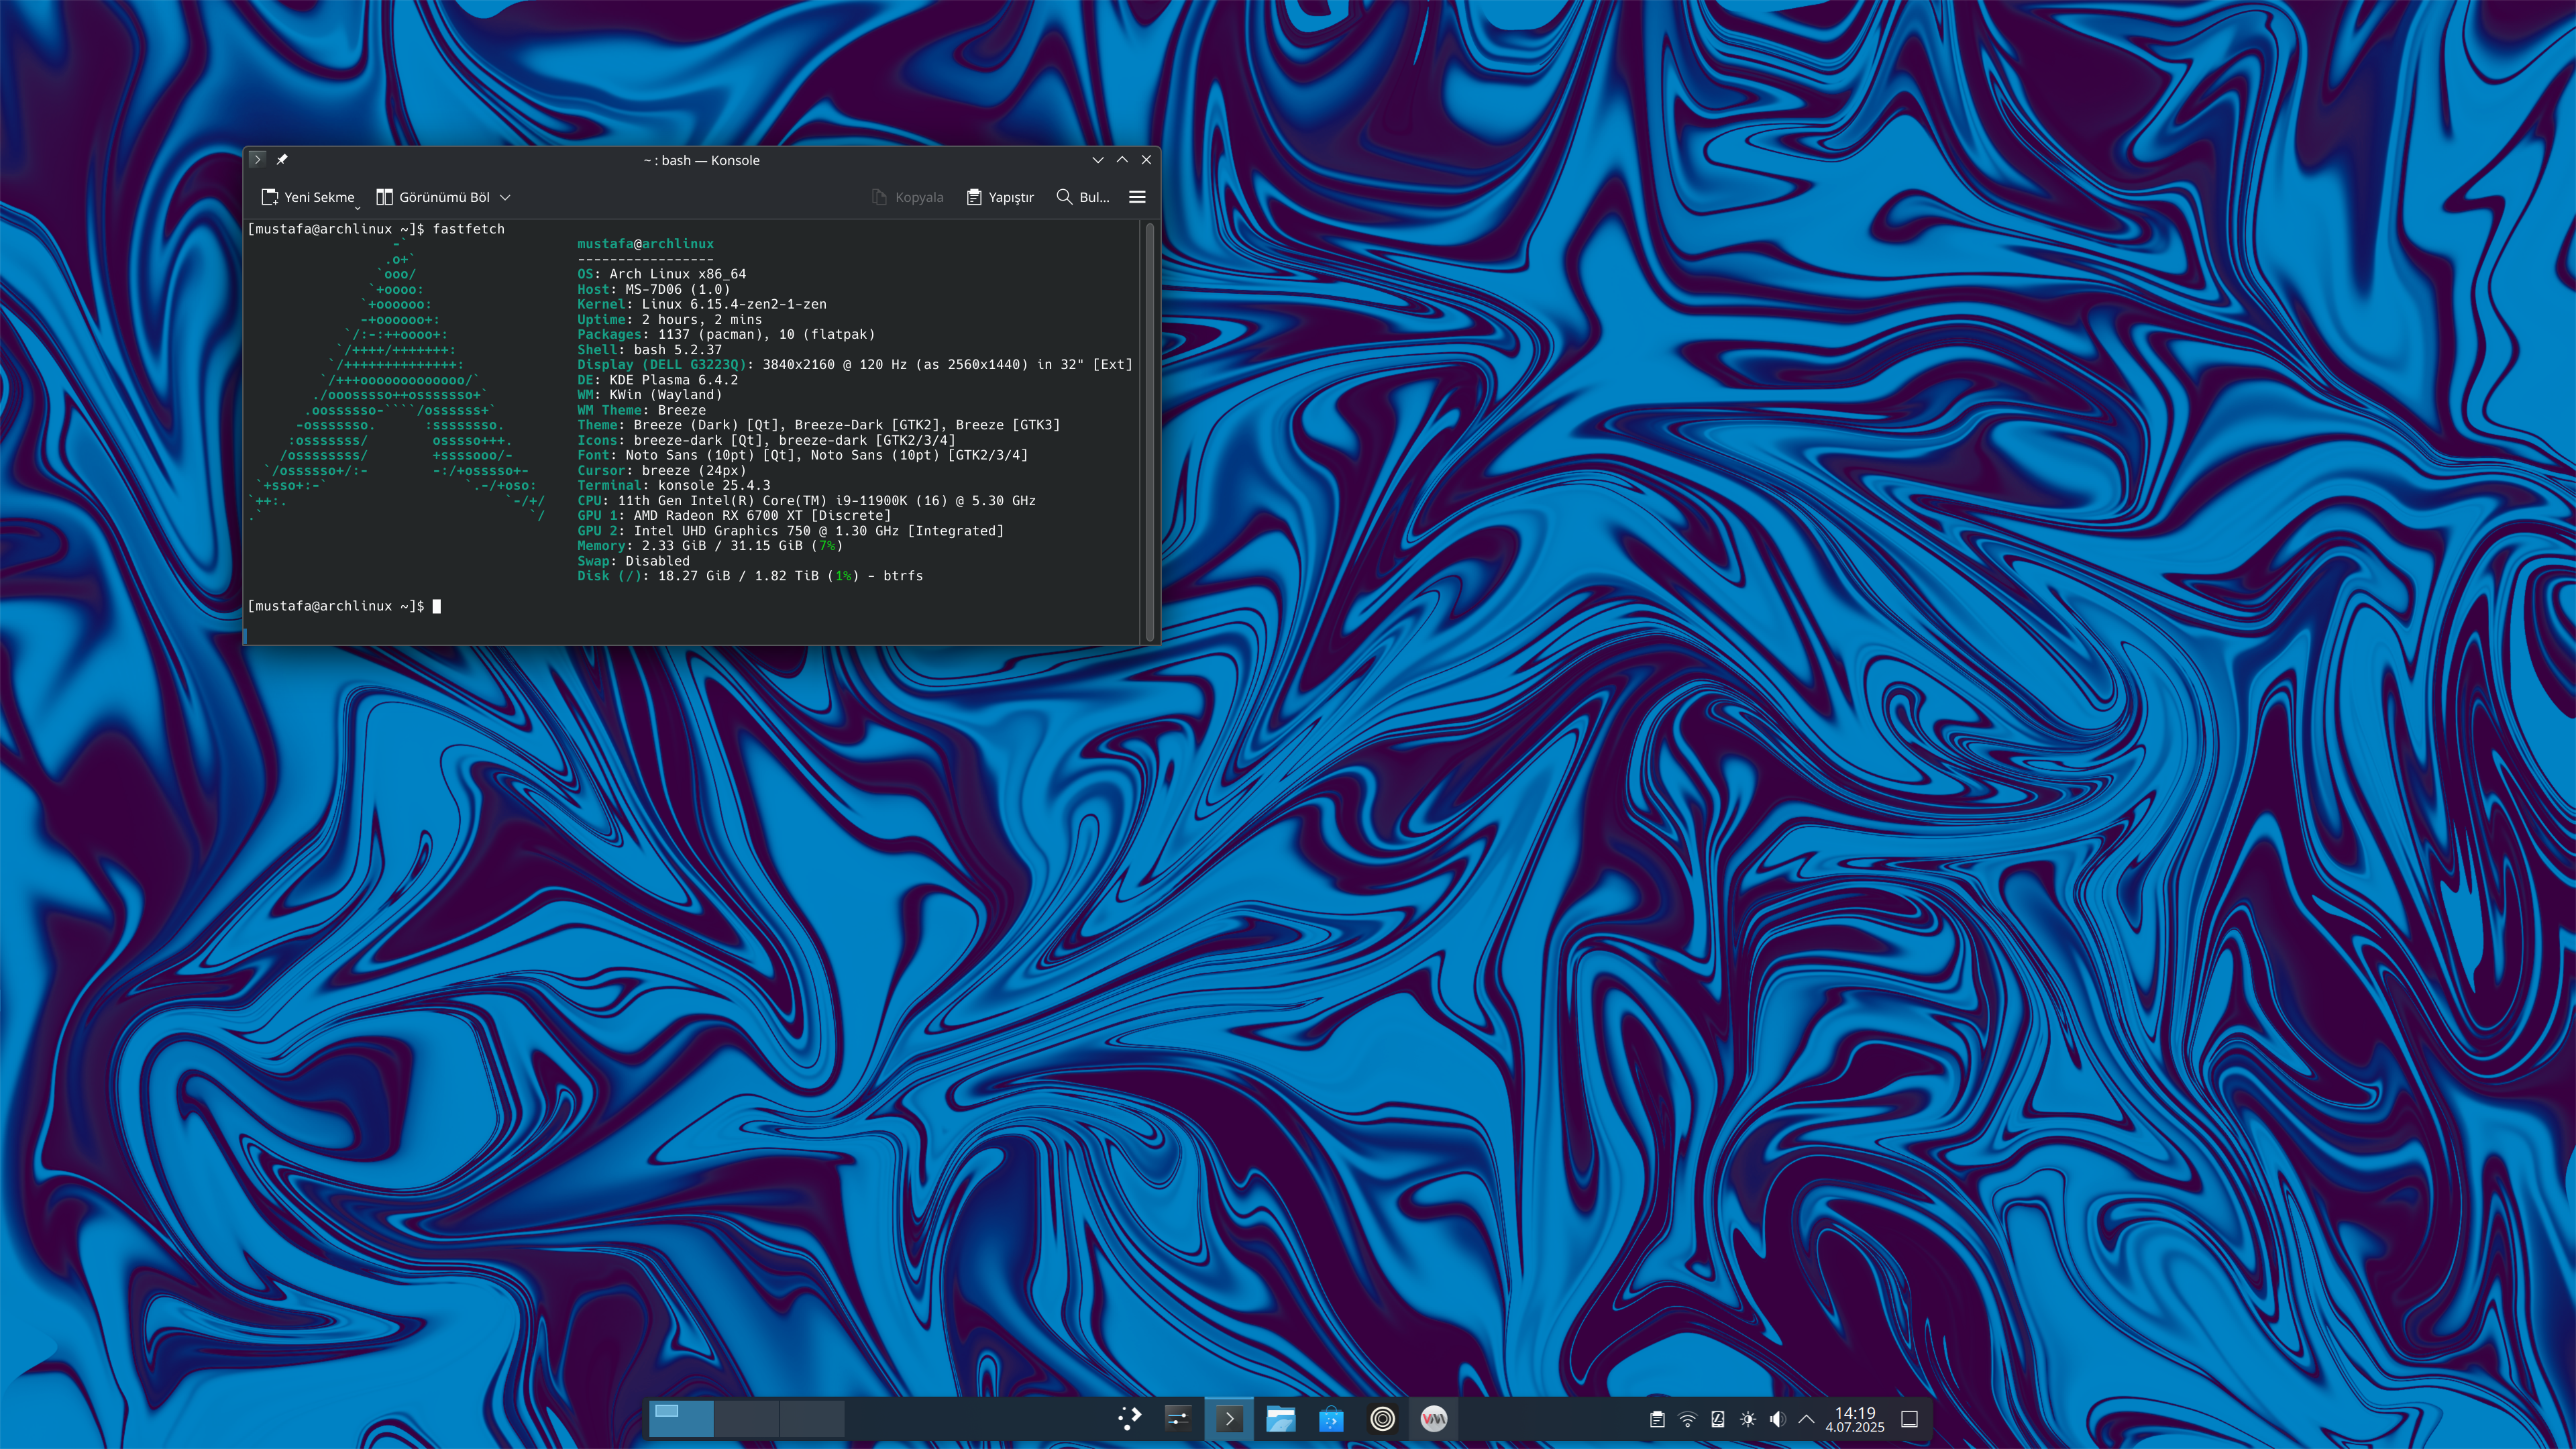Click the 'Uptime: 2 hours, 2 mins' line
Image resolution: width=2576 pixels, height=1449 pixels.
tap(669, 320)
